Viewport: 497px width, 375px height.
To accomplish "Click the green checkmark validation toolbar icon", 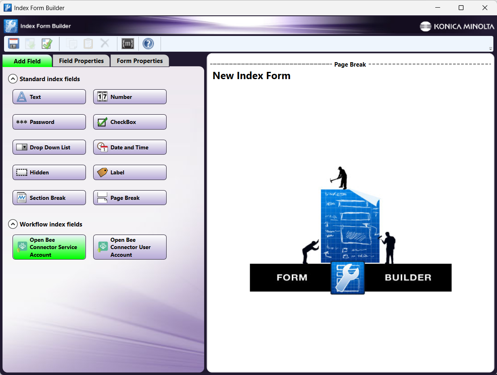I will 47,43.
